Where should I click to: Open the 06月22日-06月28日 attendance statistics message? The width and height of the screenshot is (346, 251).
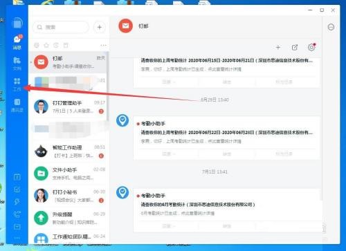tap(227, 138)
